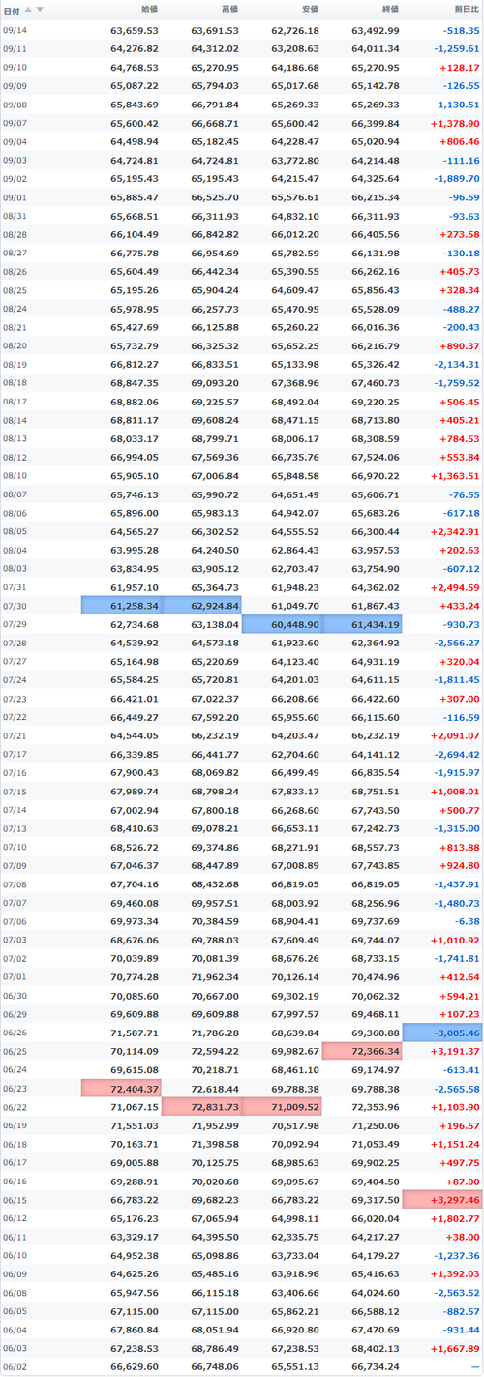Select the 07/31 date cell

pyautogui.click(x=15, y=586)
